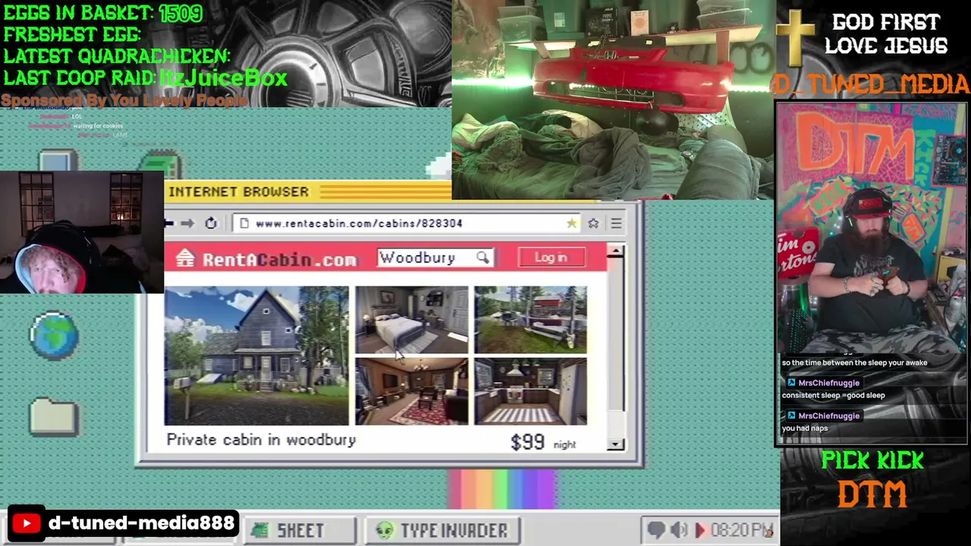
Task: Open the cabin exterior photo
Action: pos(256,355)
